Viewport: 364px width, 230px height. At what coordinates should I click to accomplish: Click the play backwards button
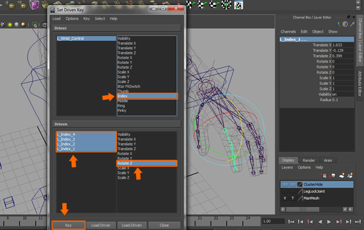tap(320, 222)
